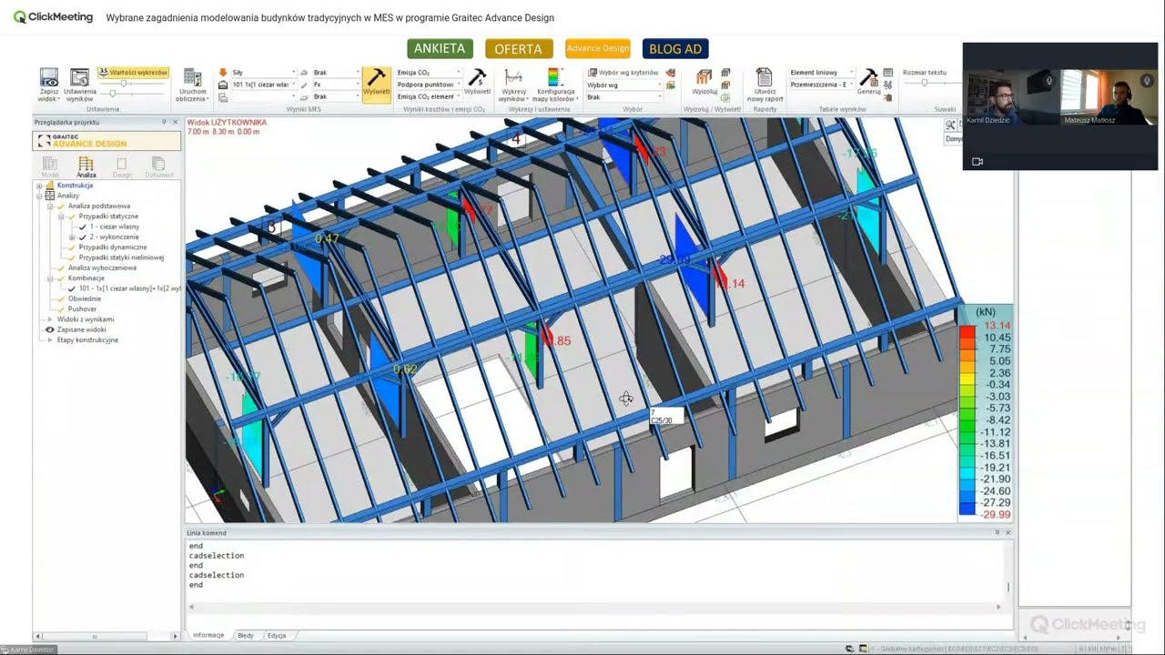
Task: Open Ustawienia wyników results settings
Action: tap(79, 84)
